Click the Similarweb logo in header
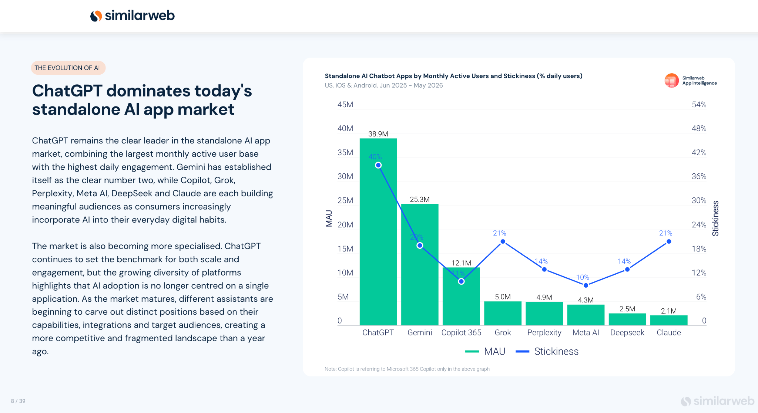 click(133, 16)
